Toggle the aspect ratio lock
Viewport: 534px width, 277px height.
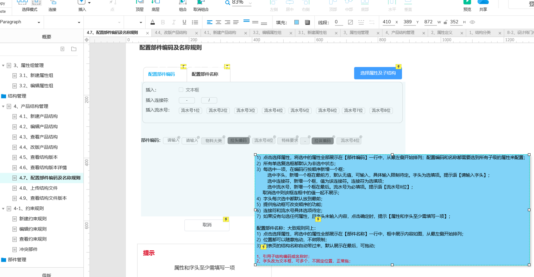click(445, 22)
